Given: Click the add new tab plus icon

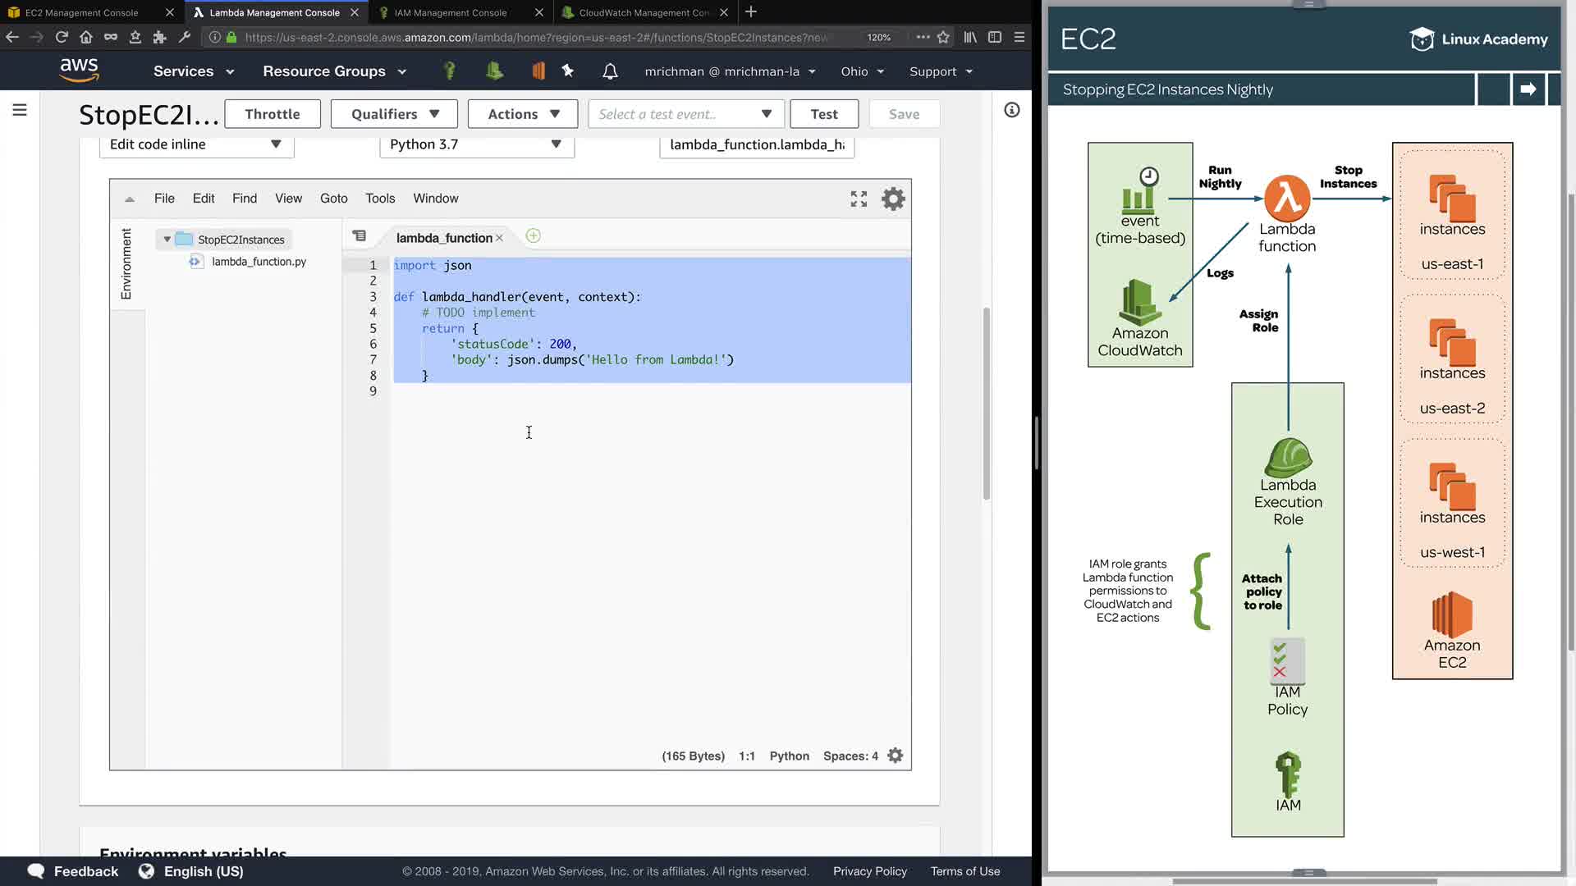Looking at the screenshot, I should tap(533, 236).
